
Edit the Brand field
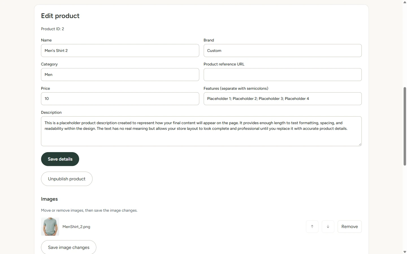(283, 51)
